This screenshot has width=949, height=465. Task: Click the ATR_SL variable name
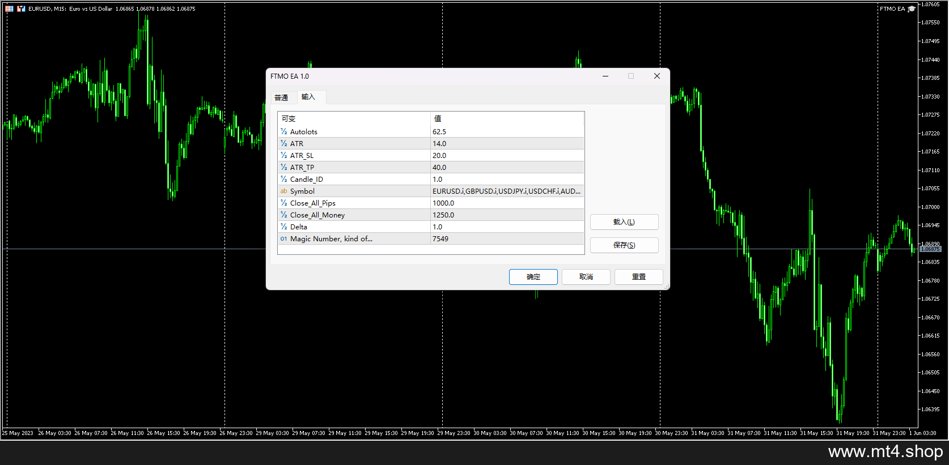coord(302,155)
